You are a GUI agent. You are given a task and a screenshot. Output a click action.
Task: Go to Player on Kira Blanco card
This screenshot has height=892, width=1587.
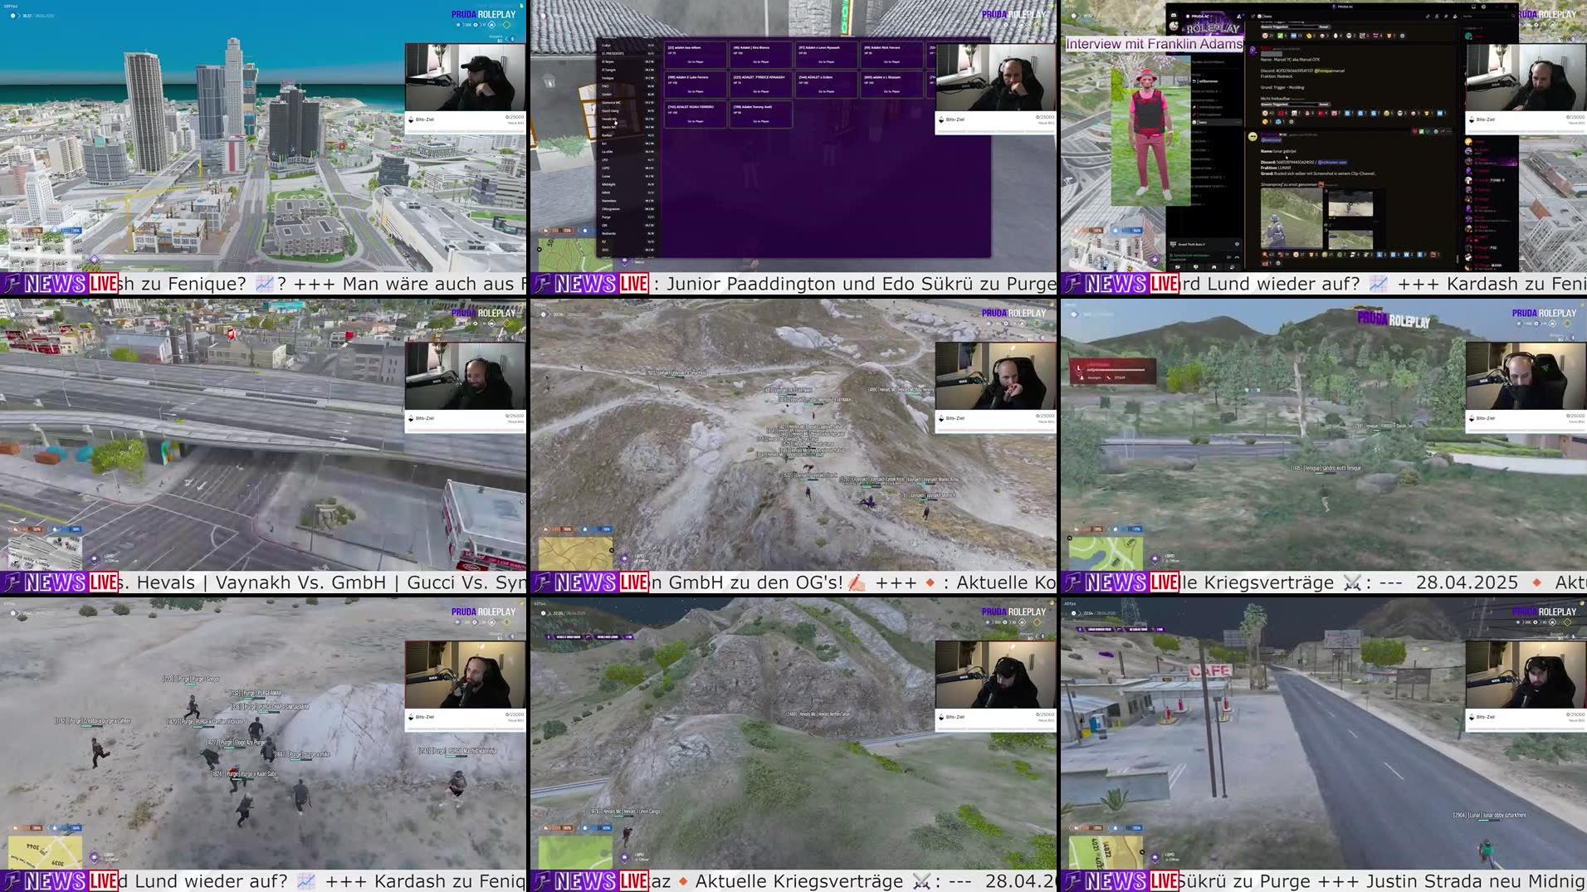tap(761, 61)
